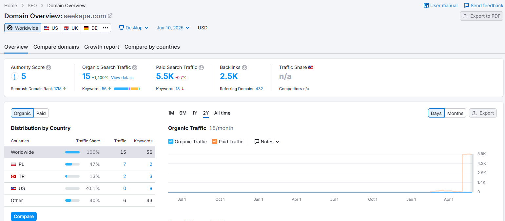The width and height of the screenshot is (505, 221).
Task: Click the paid traffic spike on chart
Action: (467, 154)
